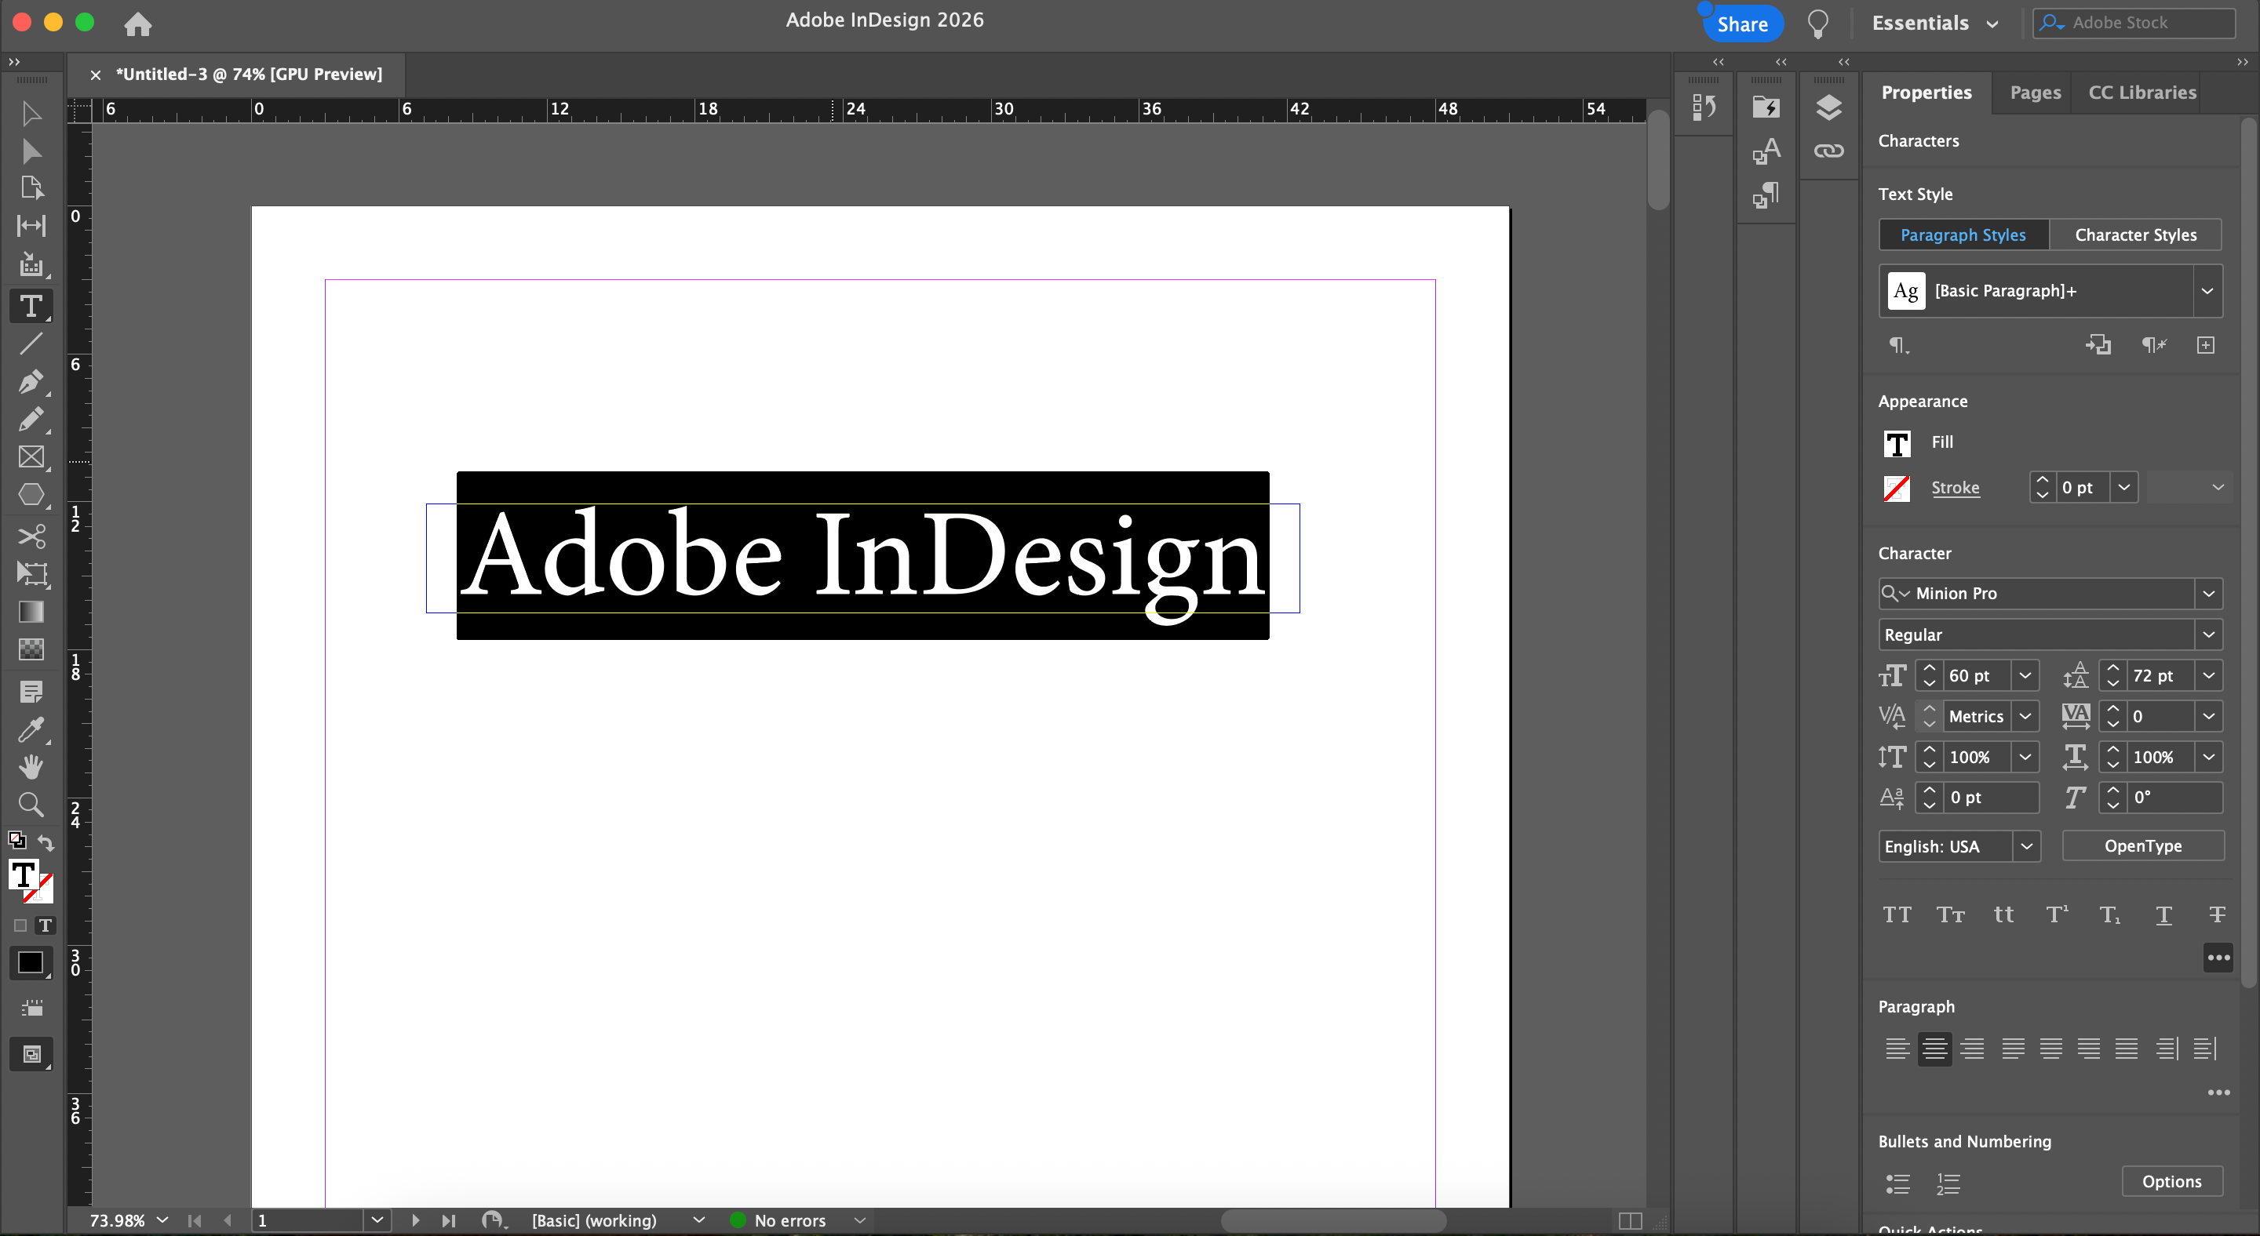Select the Scissors tool
The height and width of the screenshot is (1236, 2260).
pos(31,535)
